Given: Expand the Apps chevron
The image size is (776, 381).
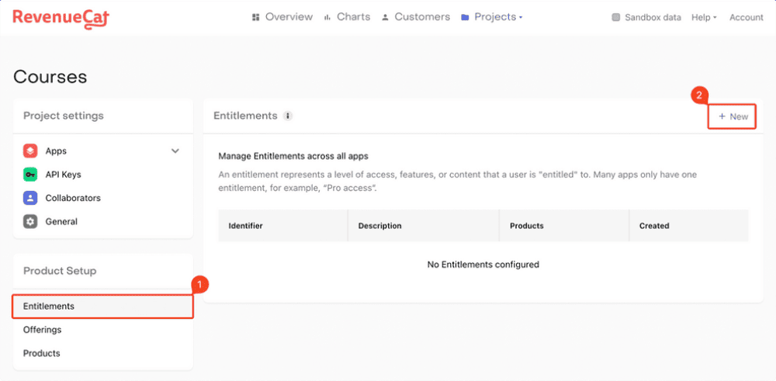Looking at the screenshot, I should (x=175, y=151).
